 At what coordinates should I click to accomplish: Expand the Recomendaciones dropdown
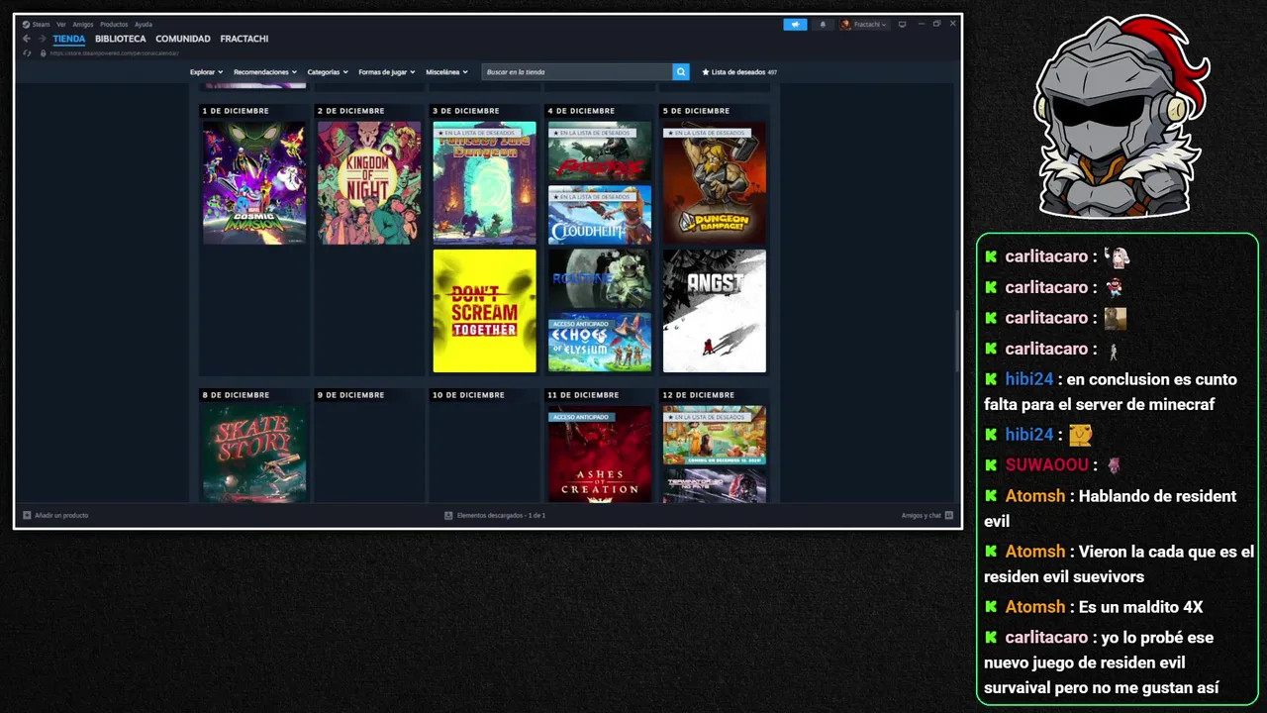pyautogui.click(x=265, y=72)
